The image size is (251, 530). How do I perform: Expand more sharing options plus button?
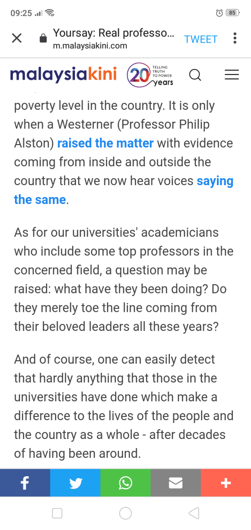(226, 483)
